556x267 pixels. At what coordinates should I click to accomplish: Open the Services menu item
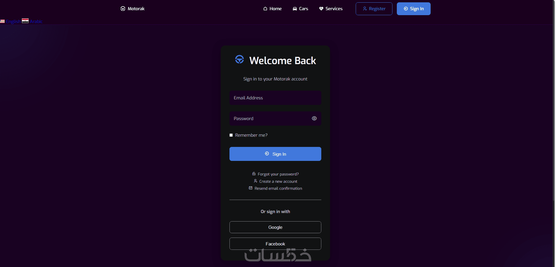331,9
